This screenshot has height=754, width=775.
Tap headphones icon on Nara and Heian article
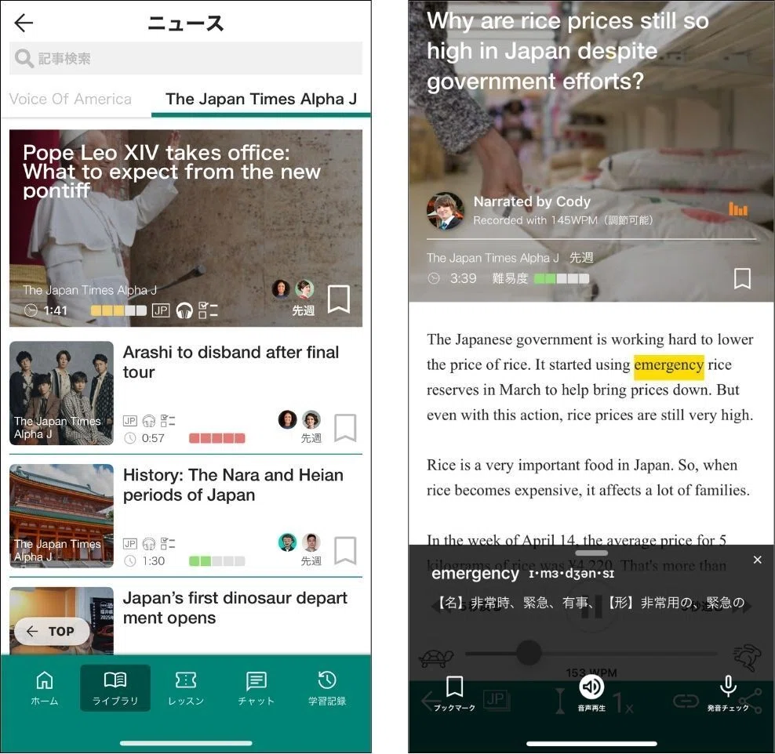tap(149, 544)
